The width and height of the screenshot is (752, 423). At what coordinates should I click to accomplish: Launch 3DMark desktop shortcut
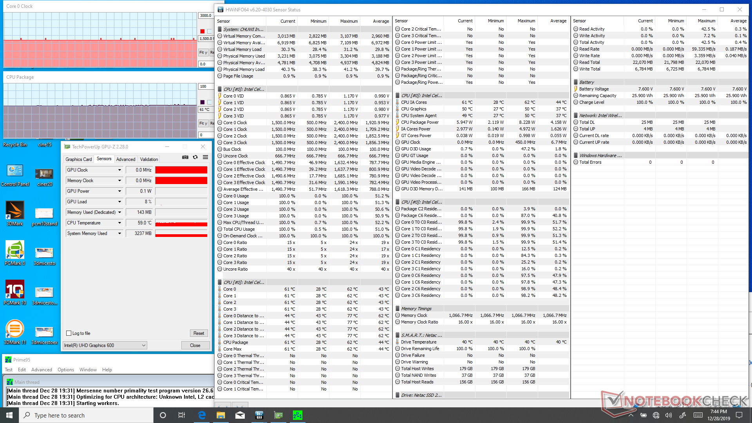(15, 213)
